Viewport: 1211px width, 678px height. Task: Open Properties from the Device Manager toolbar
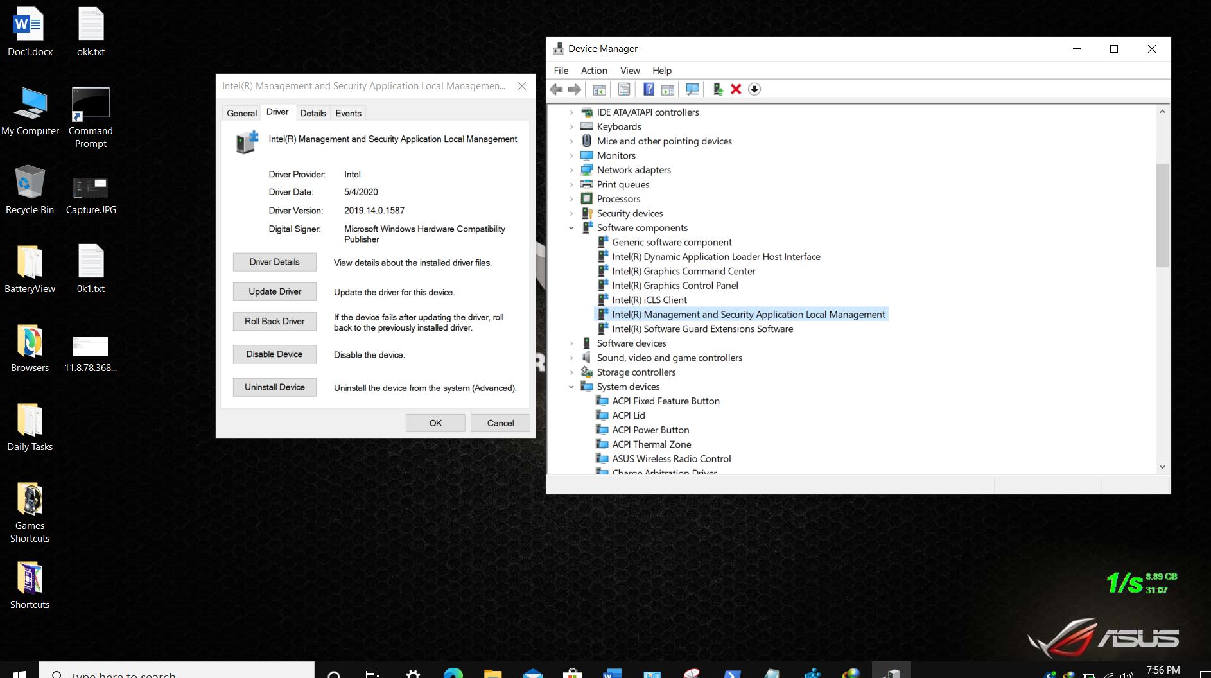tap(623, 89)
